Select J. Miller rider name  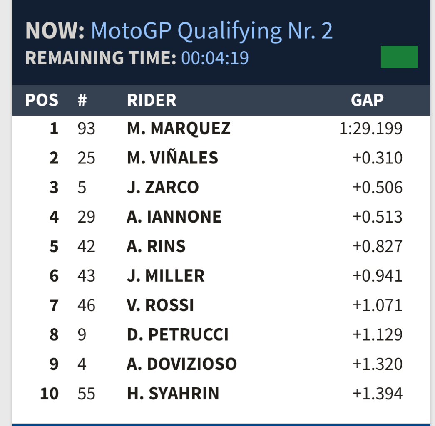(166, 276)
